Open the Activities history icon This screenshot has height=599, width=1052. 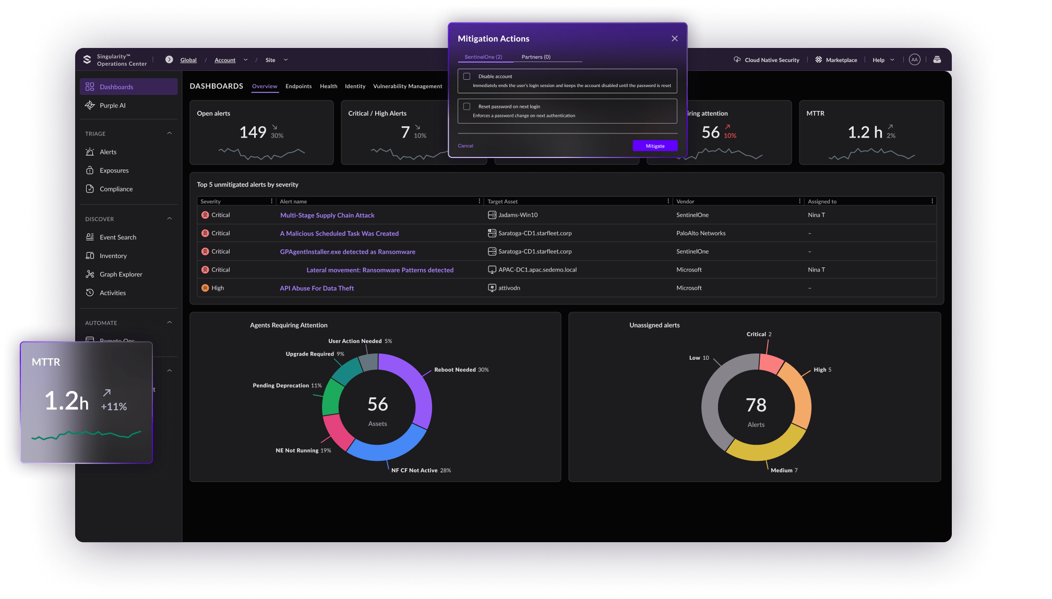tap(90, 293)
